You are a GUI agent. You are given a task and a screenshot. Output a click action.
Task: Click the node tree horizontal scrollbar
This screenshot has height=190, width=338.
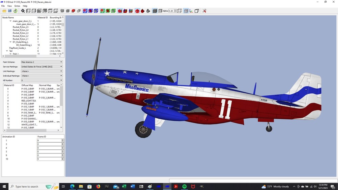click(31, 56)
